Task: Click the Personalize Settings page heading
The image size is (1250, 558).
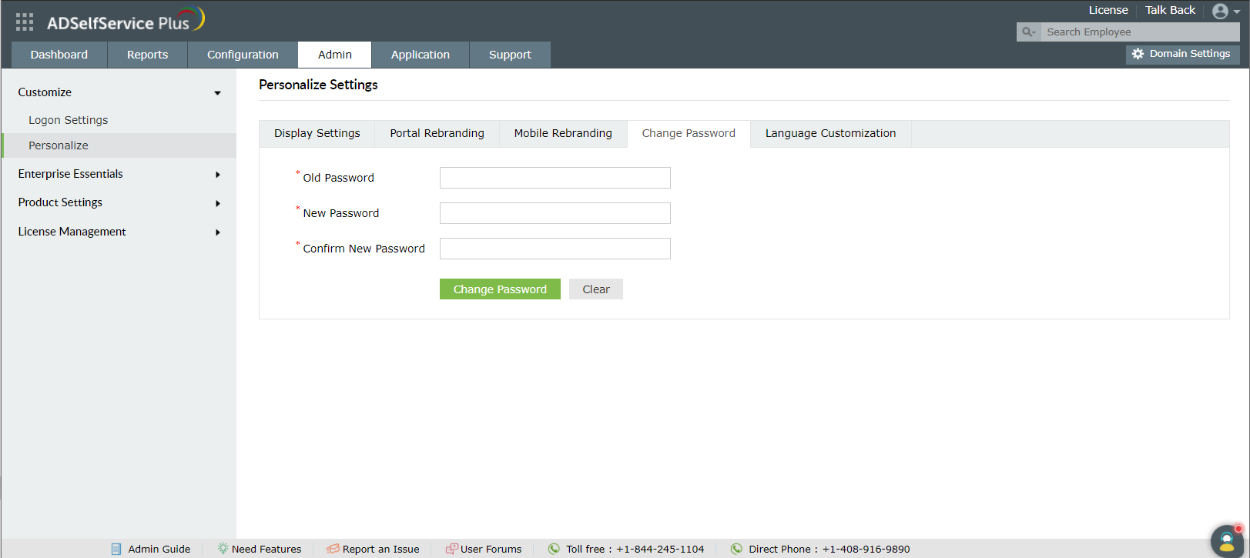Action: (x=318, y=85)
